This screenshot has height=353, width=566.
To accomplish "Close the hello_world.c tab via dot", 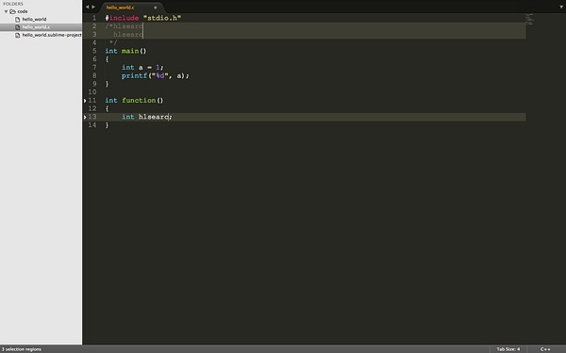I will pos(156,8).
